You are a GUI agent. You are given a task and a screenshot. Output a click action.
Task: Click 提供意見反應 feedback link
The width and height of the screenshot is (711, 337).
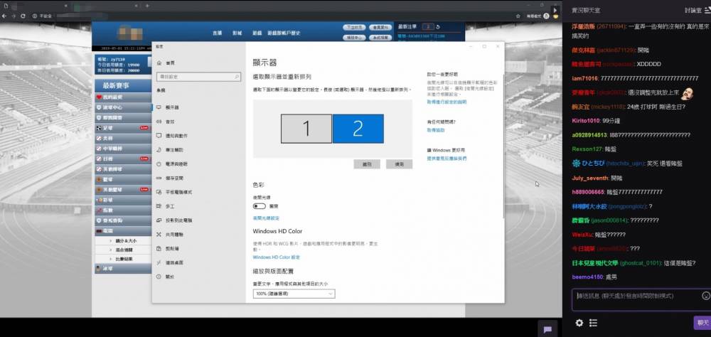[x=447, y=159]
